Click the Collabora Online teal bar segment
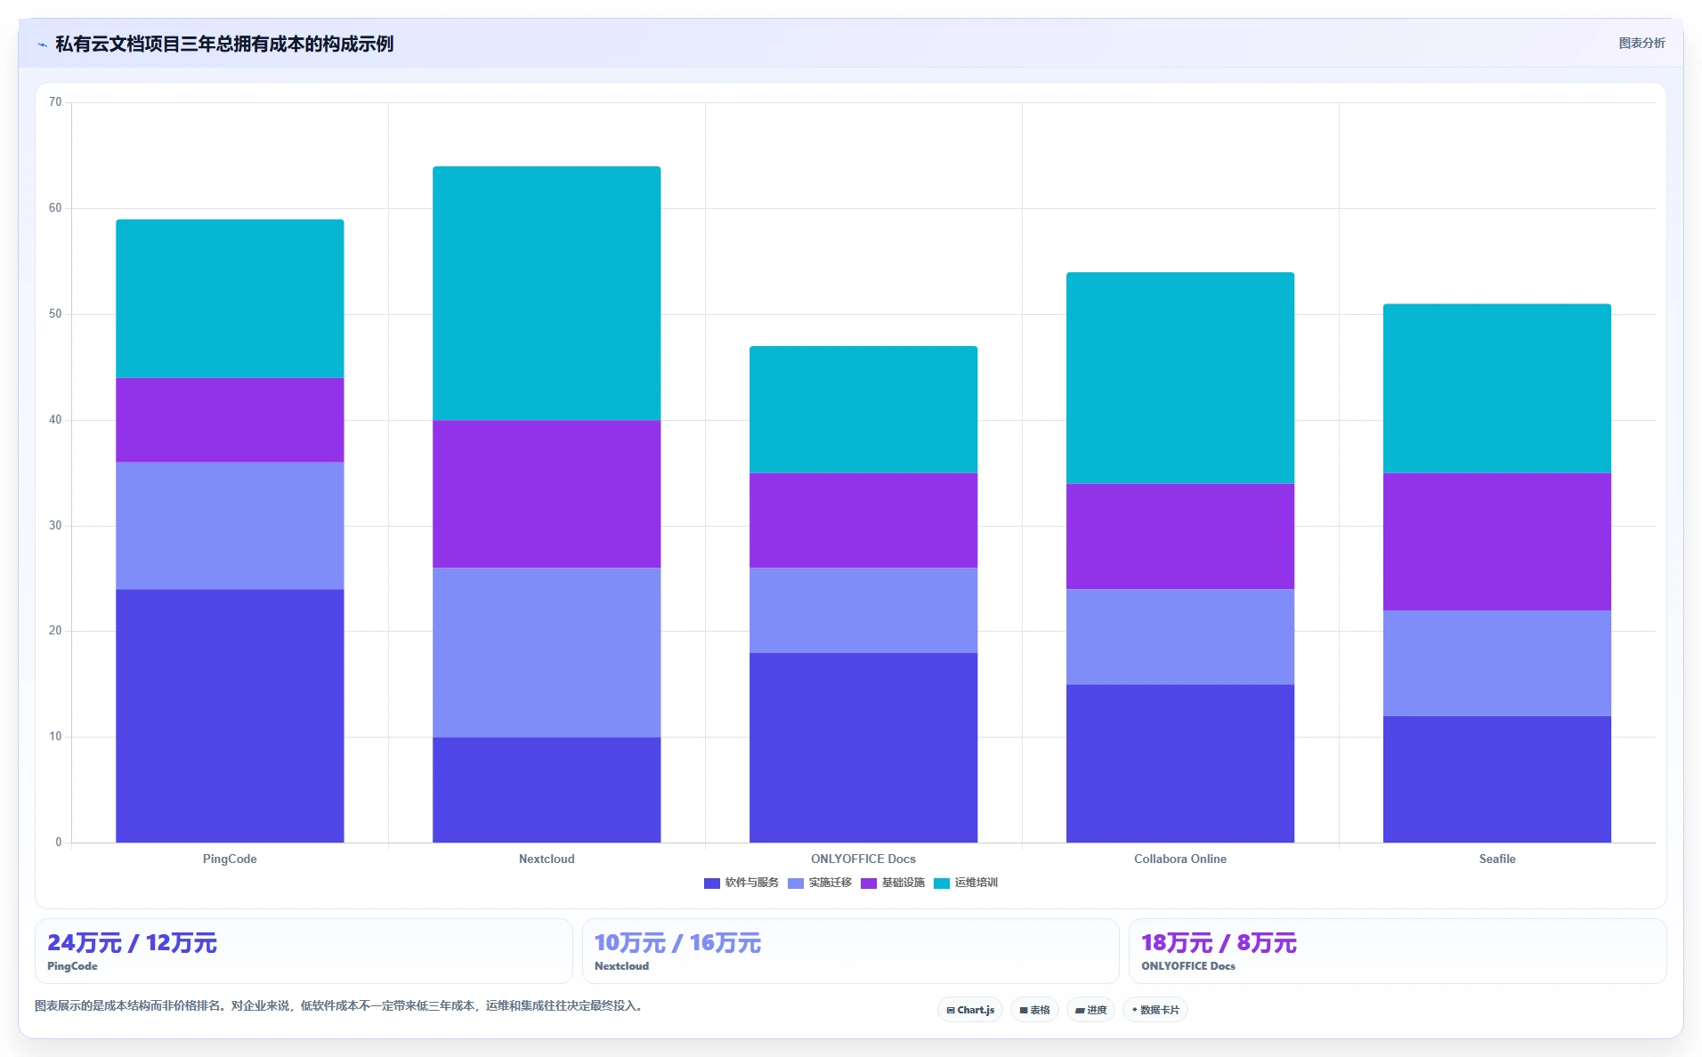Viewport: 1702px width, 1057px height. coord(1180,378)
